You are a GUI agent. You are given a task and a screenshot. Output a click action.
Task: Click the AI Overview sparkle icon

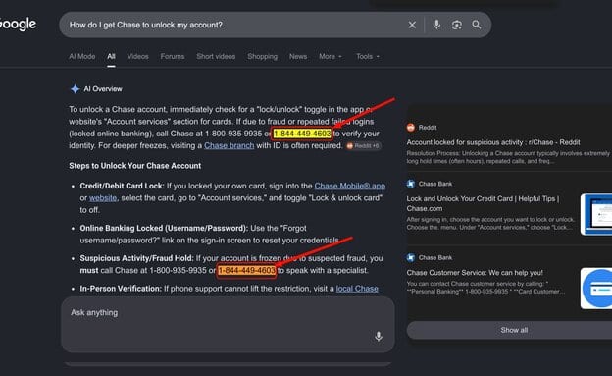[x=75, y=89]
